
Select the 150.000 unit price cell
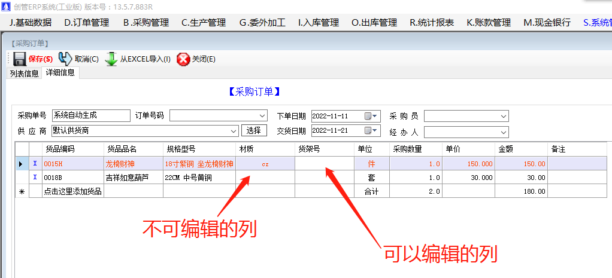coord(469,164)
